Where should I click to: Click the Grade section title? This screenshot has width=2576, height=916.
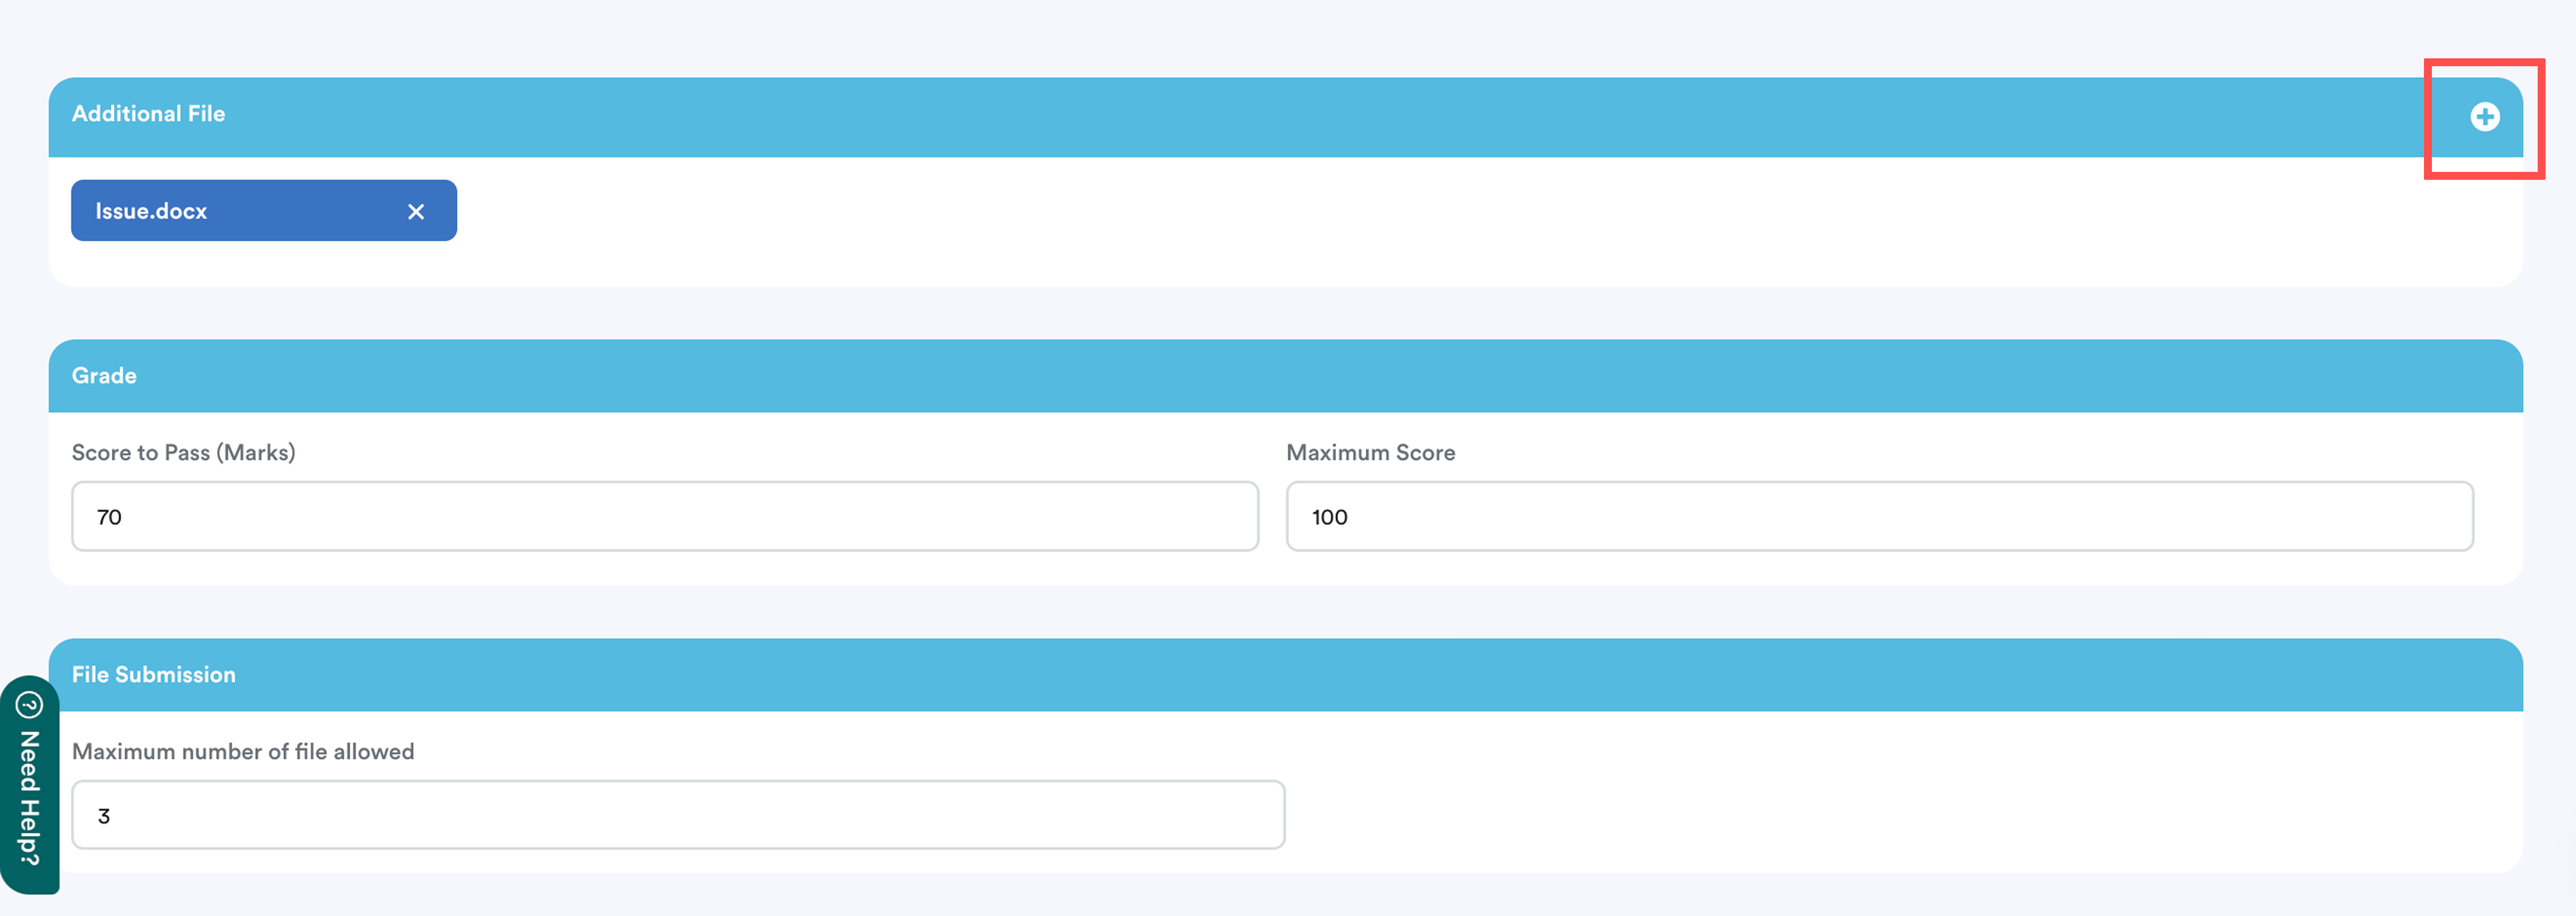coord(104,375)
